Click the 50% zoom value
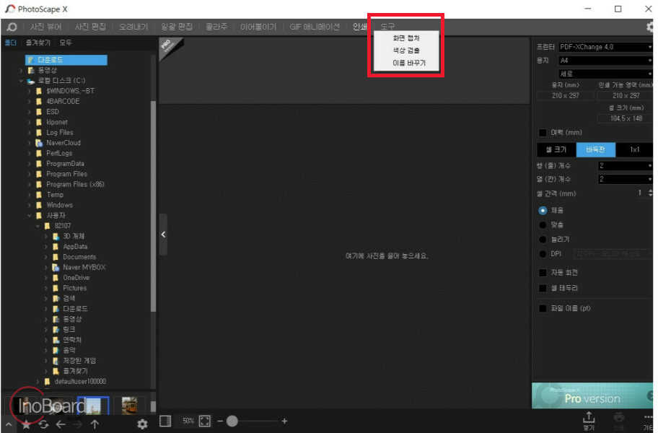The width and height of the screenshot is (658, 433). 188,421
